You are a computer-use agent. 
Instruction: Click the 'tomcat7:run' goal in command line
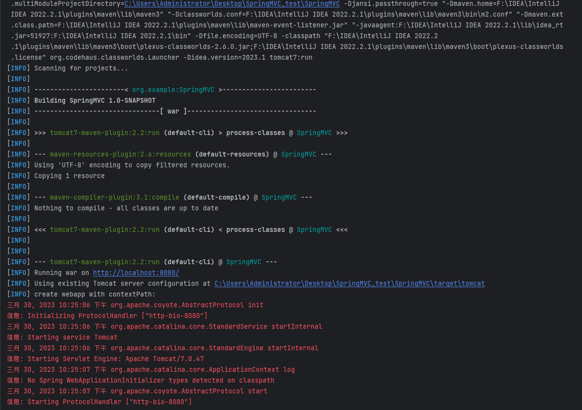coord(291,57)
